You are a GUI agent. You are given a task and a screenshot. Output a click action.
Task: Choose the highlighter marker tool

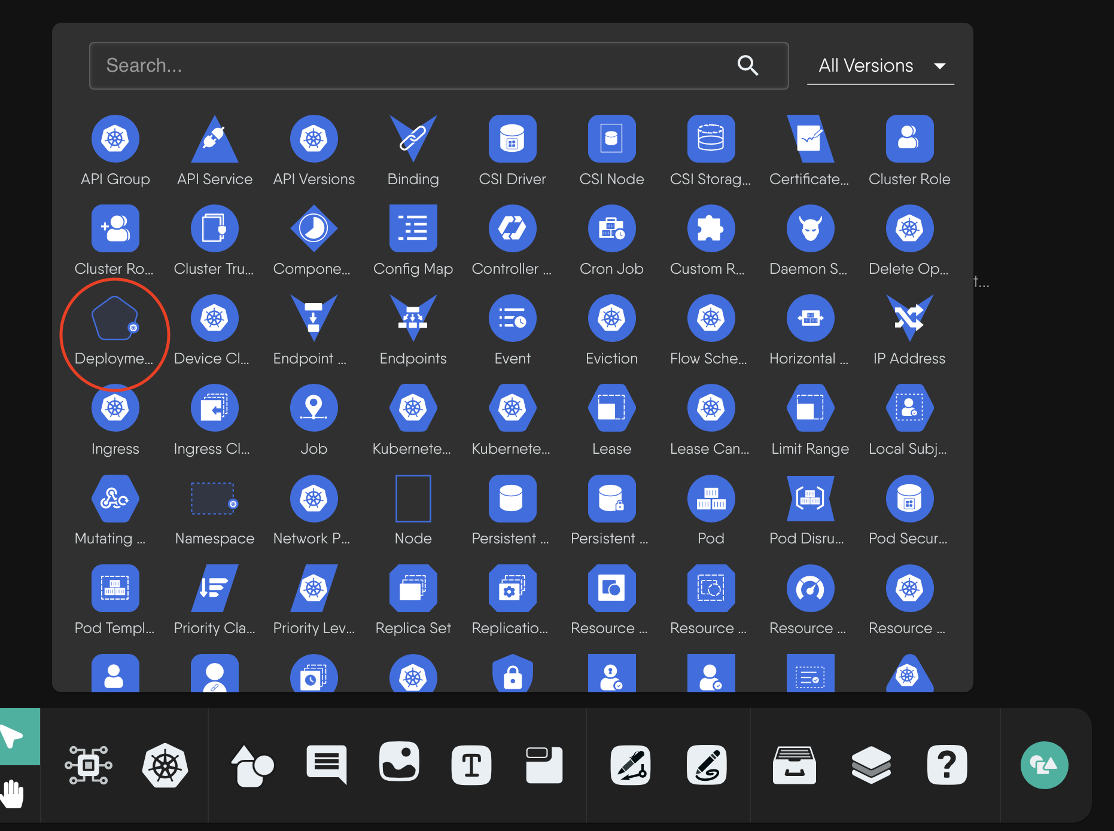(707, 765)
